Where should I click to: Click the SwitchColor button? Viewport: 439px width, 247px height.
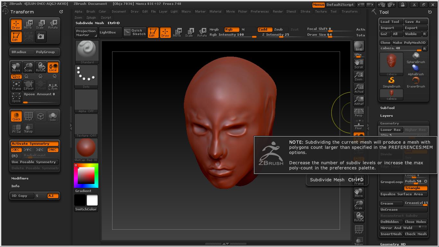[x=86, y=209]
